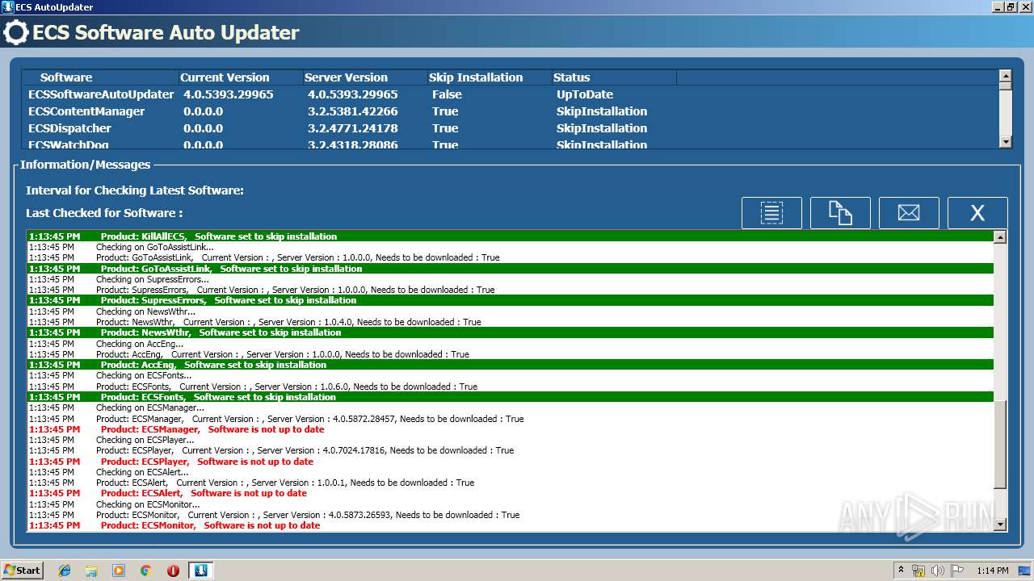This screenshot has height=581, width=1034.
Task: Click log scrollbar down arrow
Action: point(1000,525)
